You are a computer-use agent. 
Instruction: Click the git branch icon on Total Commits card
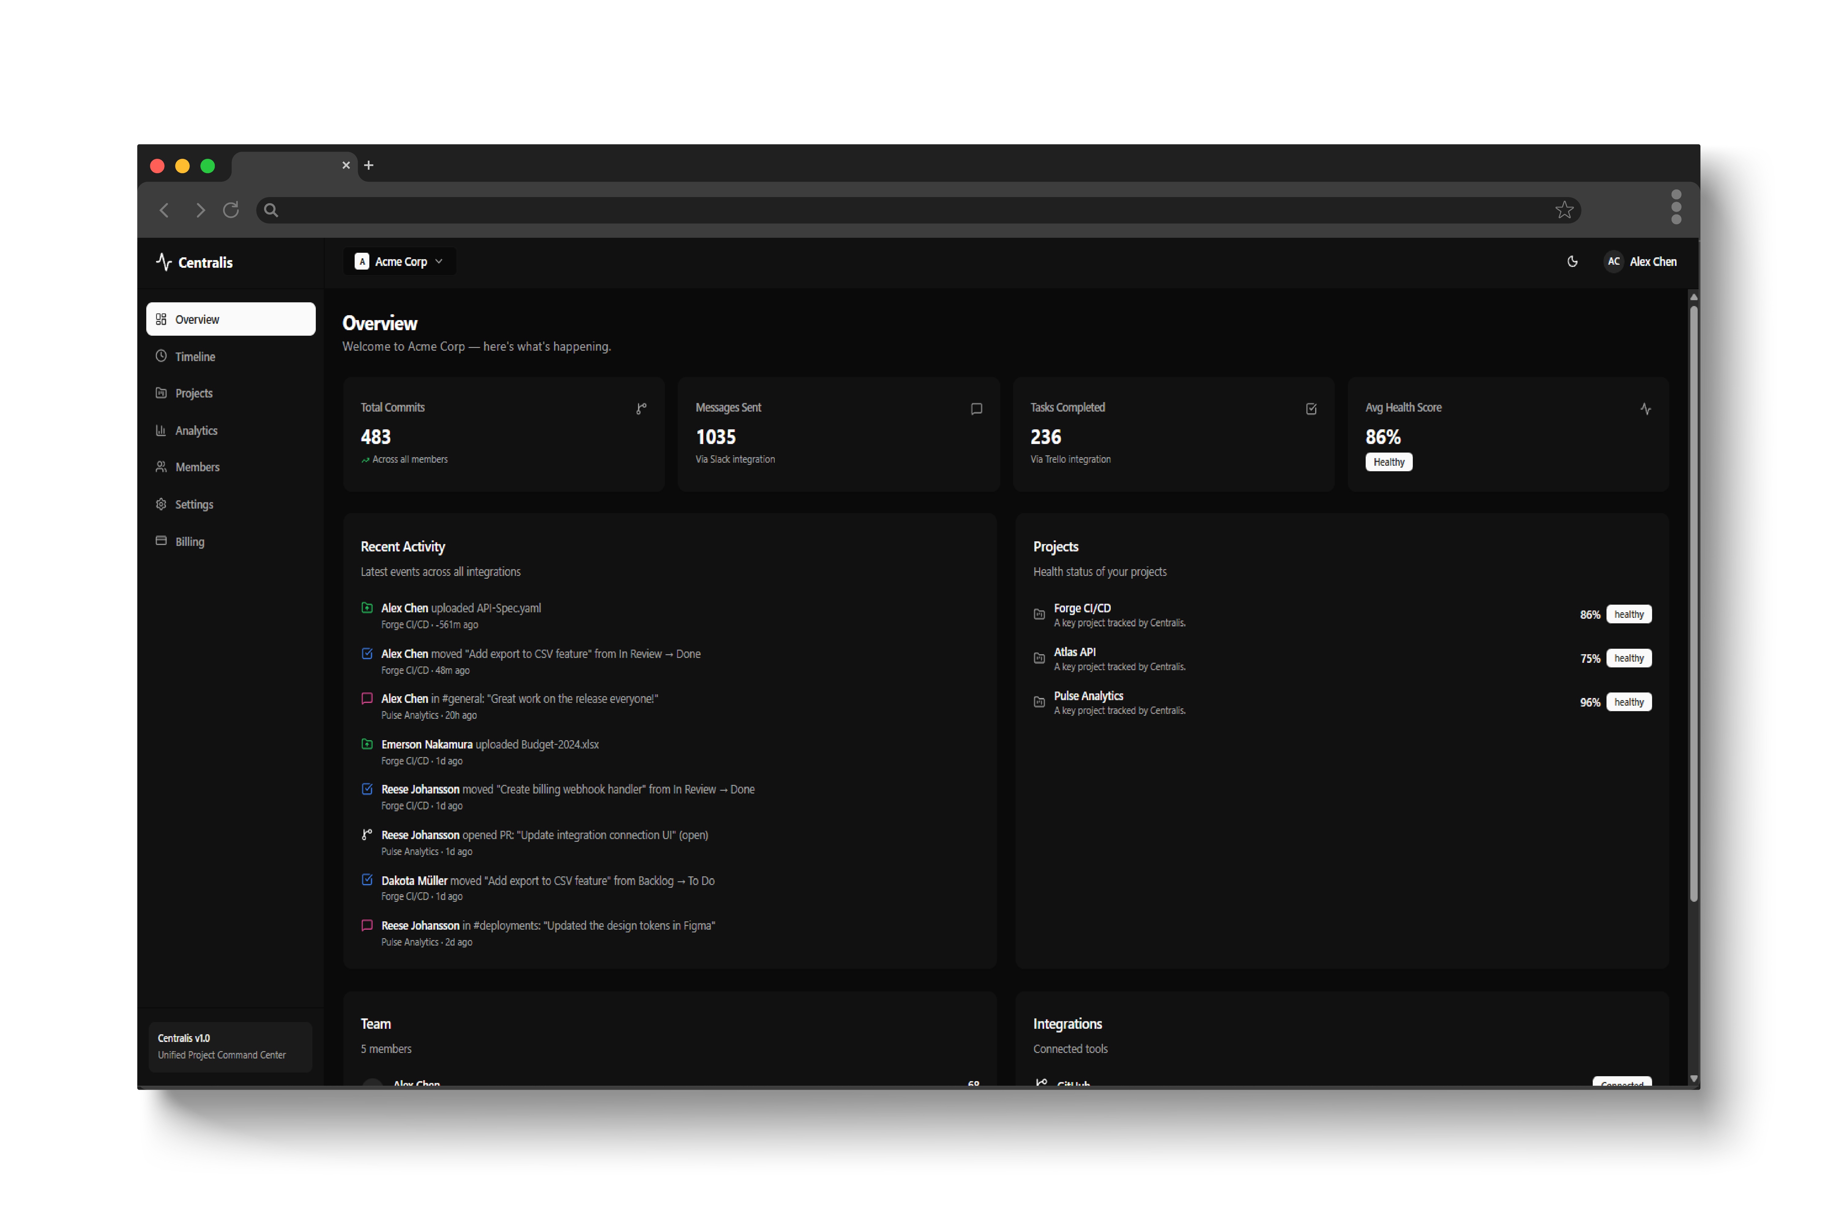coord(641,409)
